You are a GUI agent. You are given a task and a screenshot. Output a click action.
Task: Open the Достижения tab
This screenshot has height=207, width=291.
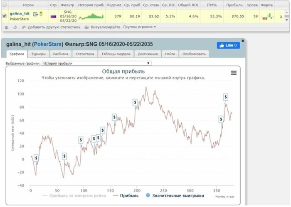[x=148, y=54]
